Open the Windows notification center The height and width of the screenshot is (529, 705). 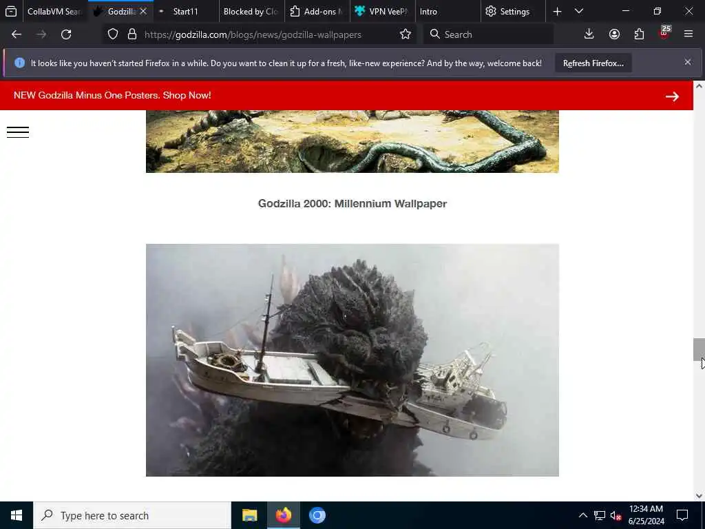[682, 515]
